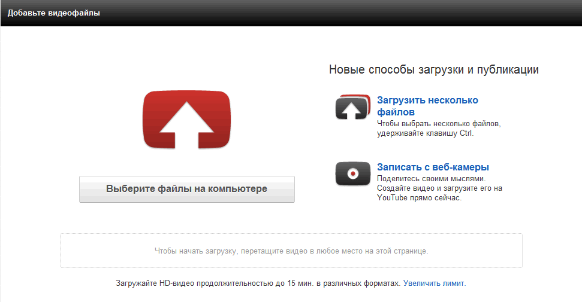Click the webcam record icon
The width and height of the screenshot is (582, 302).
pyautogui.click(x=352, y=173)
